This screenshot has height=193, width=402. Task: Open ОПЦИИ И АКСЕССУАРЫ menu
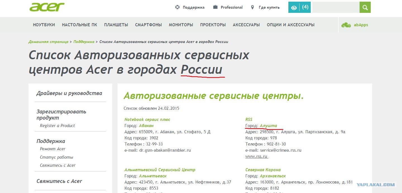(291, 25)
